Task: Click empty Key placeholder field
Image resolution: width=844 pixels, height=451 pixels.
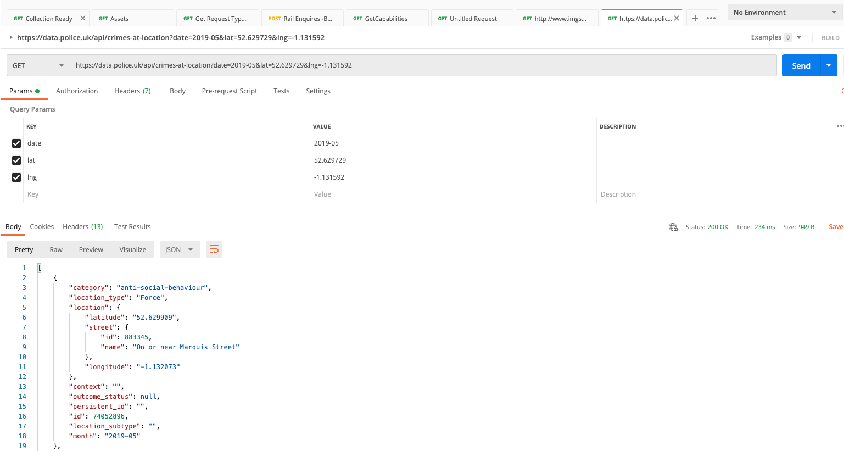Action: [x=167, y=194]
